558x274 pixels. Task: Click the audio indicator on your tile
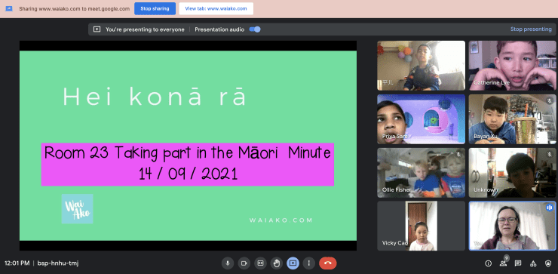(550, 208)
